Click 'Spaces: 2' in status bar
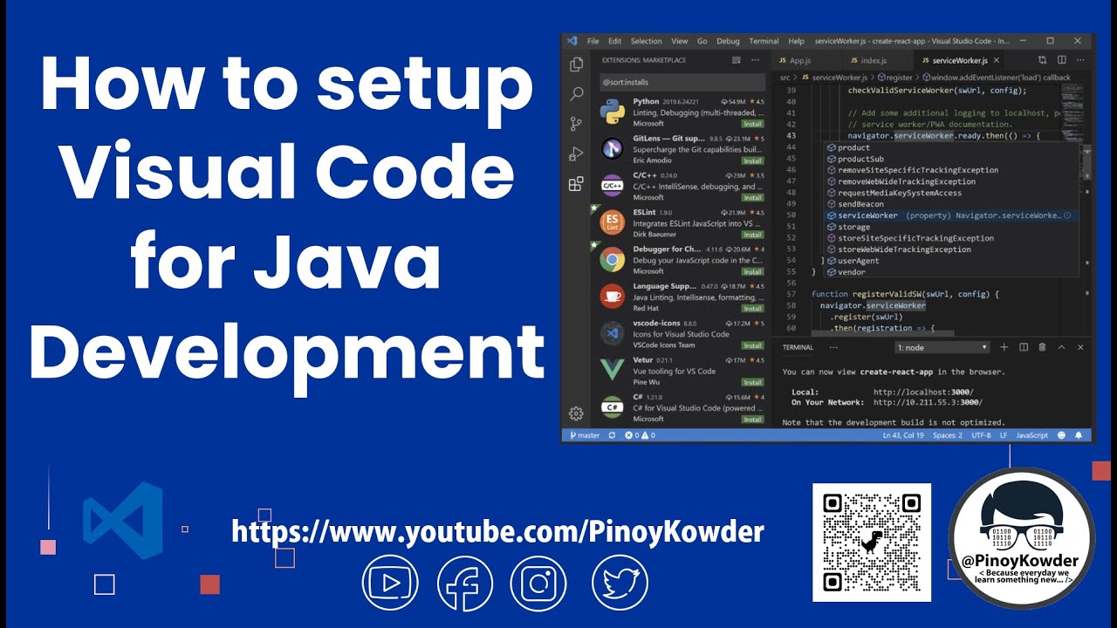This screenshot has height=628, width=1117. (948, 435)
